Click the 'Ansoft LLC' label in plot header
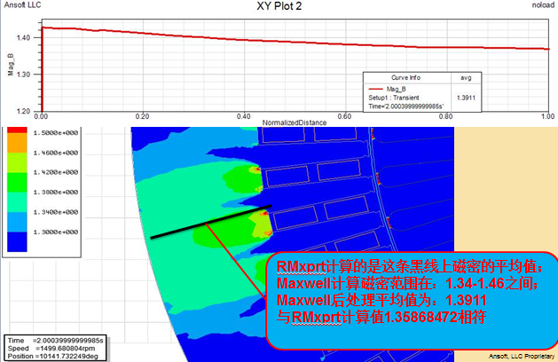Screen dimensions: 558x362 pyautogui.click(x=23, y=5)
